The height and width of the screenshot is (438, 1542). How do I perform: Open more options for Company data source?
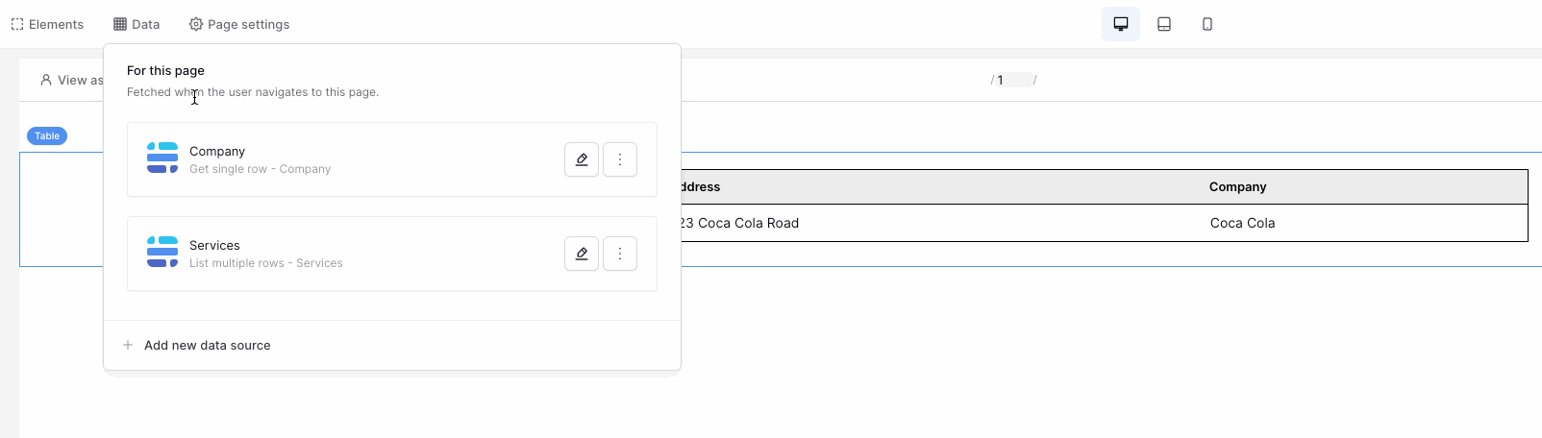coord(620,159)
